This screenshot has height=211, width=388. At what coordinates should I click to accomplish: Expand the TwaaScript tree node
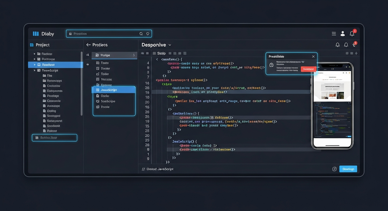[35, 70]
